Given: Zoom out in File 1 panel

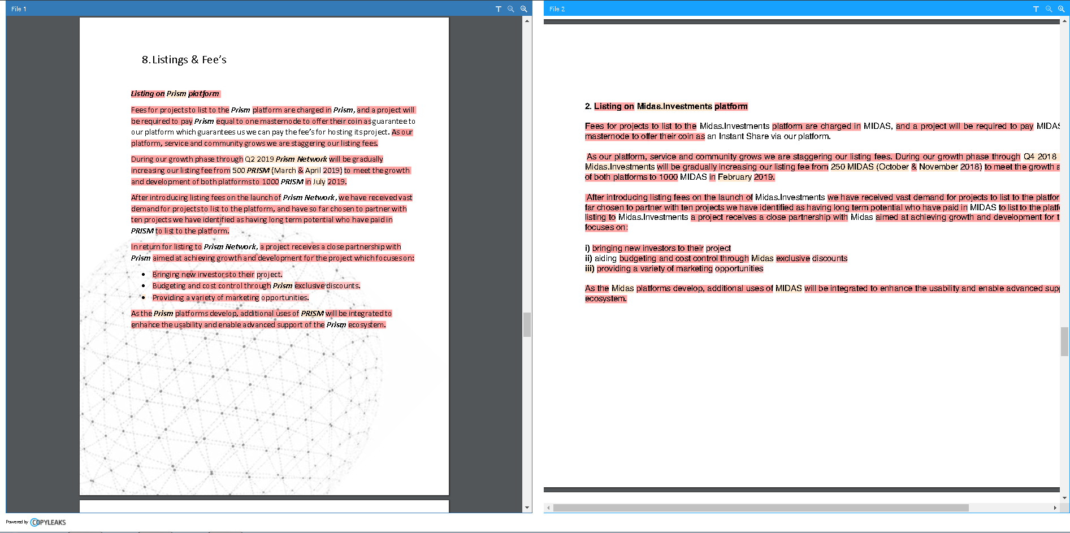Looking at the screenshot, I should coord(511,9).
